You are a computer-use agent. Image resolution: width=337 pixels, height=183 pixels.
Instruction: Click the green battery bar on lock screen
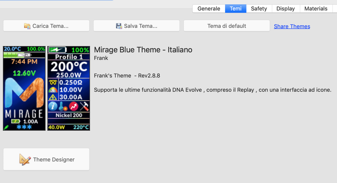18,55
